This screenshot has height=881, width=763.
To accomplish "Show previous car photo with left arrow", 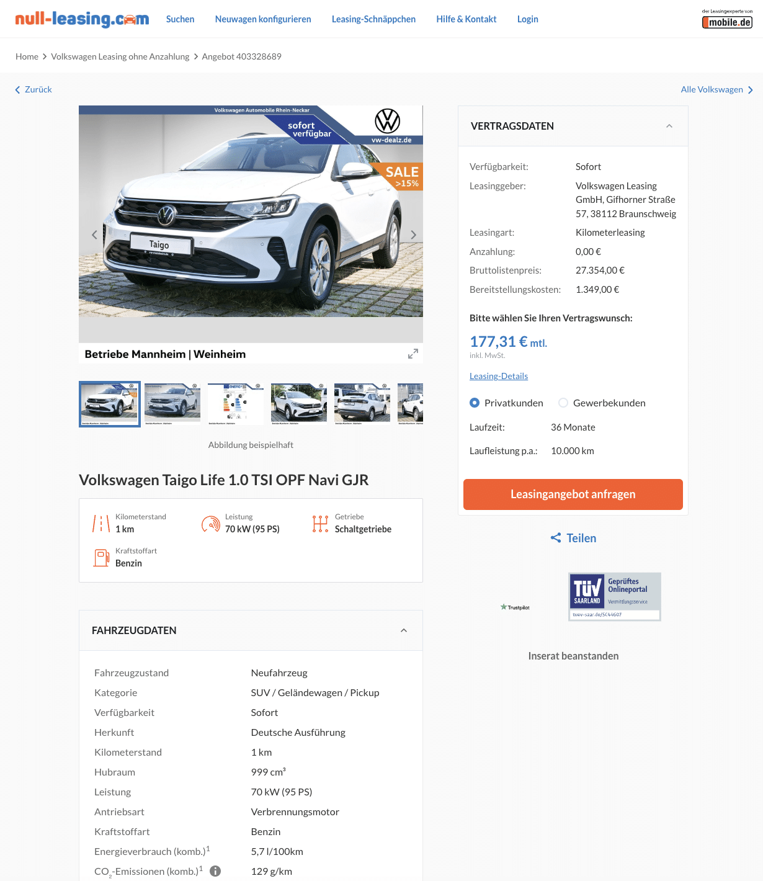I will tap(94, 235).
